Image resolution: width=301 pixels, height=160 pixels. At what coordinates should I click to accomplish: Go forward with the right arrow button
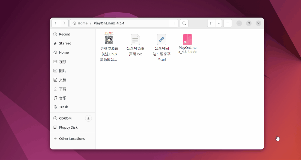pos(64,23)
